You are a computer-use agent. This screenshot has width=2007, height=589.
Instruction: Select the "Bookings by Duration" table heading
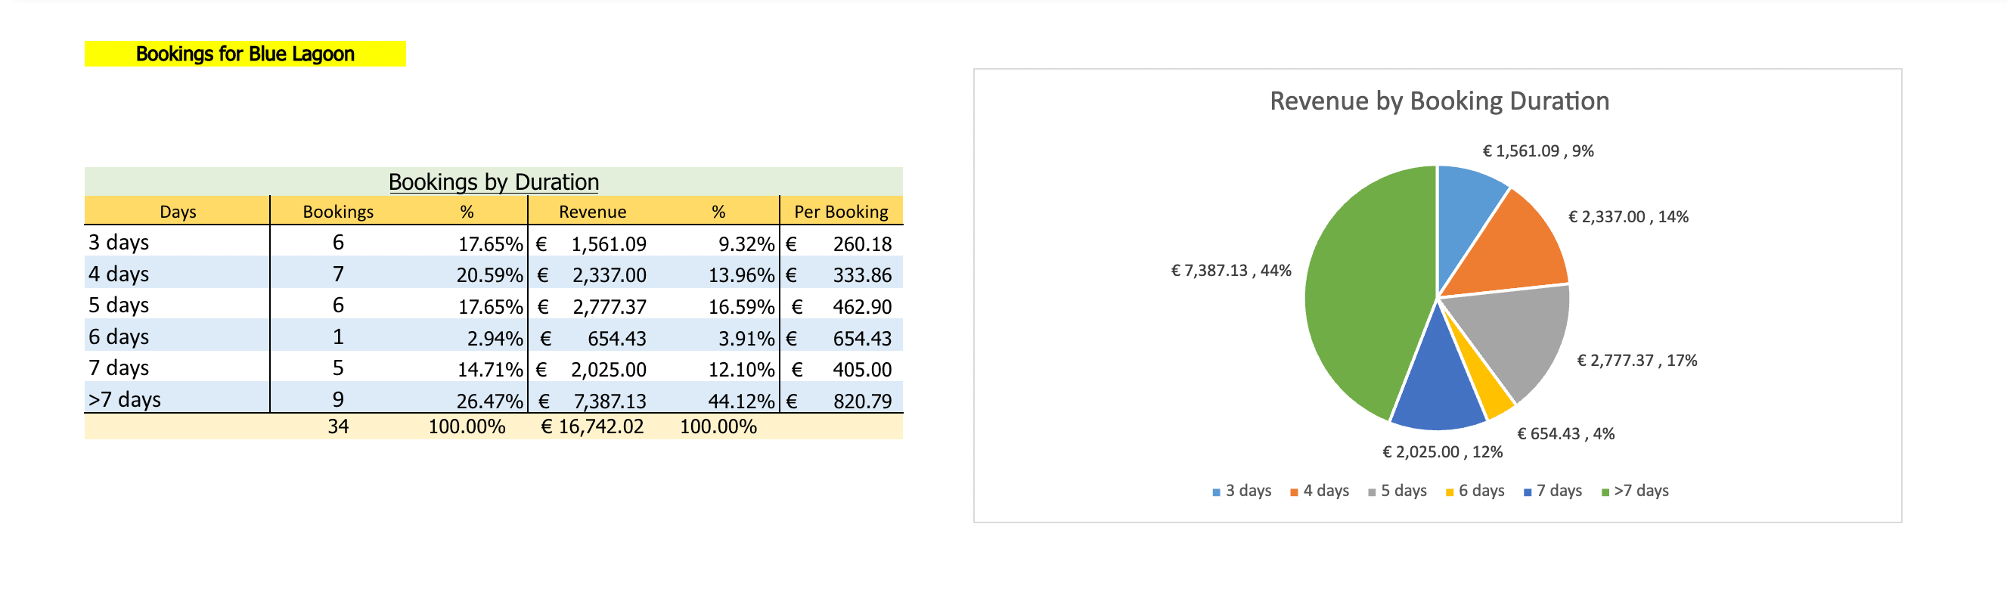(493, 181)
